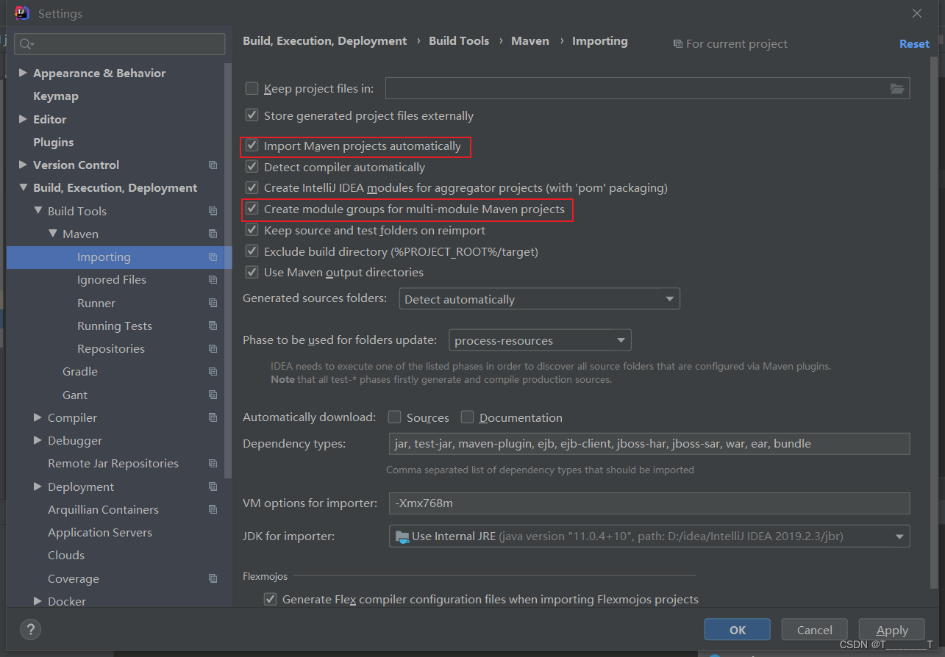Toggle Use Maven output directories checkbox
Viewport: 945px width, 657px height.
[x=252, y=272]
